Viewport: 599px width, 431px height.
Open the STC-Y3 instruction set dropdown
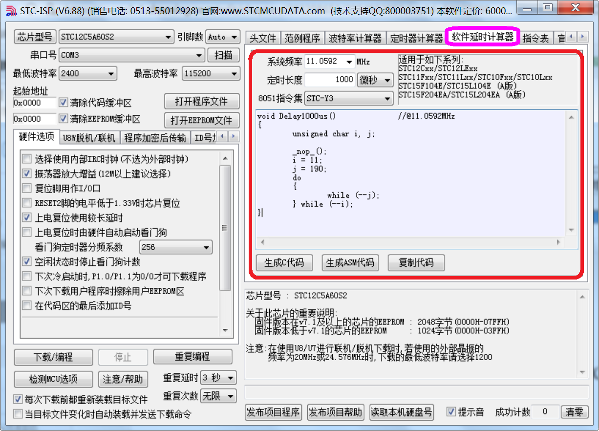click(387, 98)
